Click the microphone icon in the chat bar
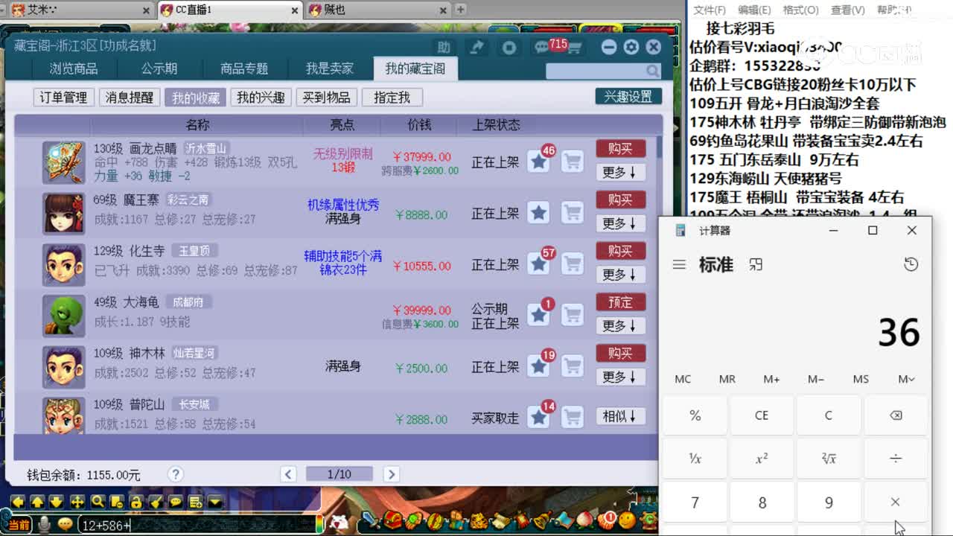The image size is (953, 536). (43, 524)
